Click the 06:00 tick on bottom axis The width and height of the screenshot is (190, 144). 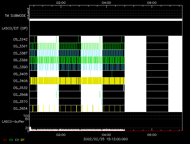(x=151, y=135)
